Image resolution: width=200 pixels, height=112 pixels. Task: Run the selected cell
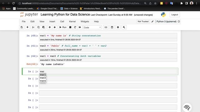point(63,27)
